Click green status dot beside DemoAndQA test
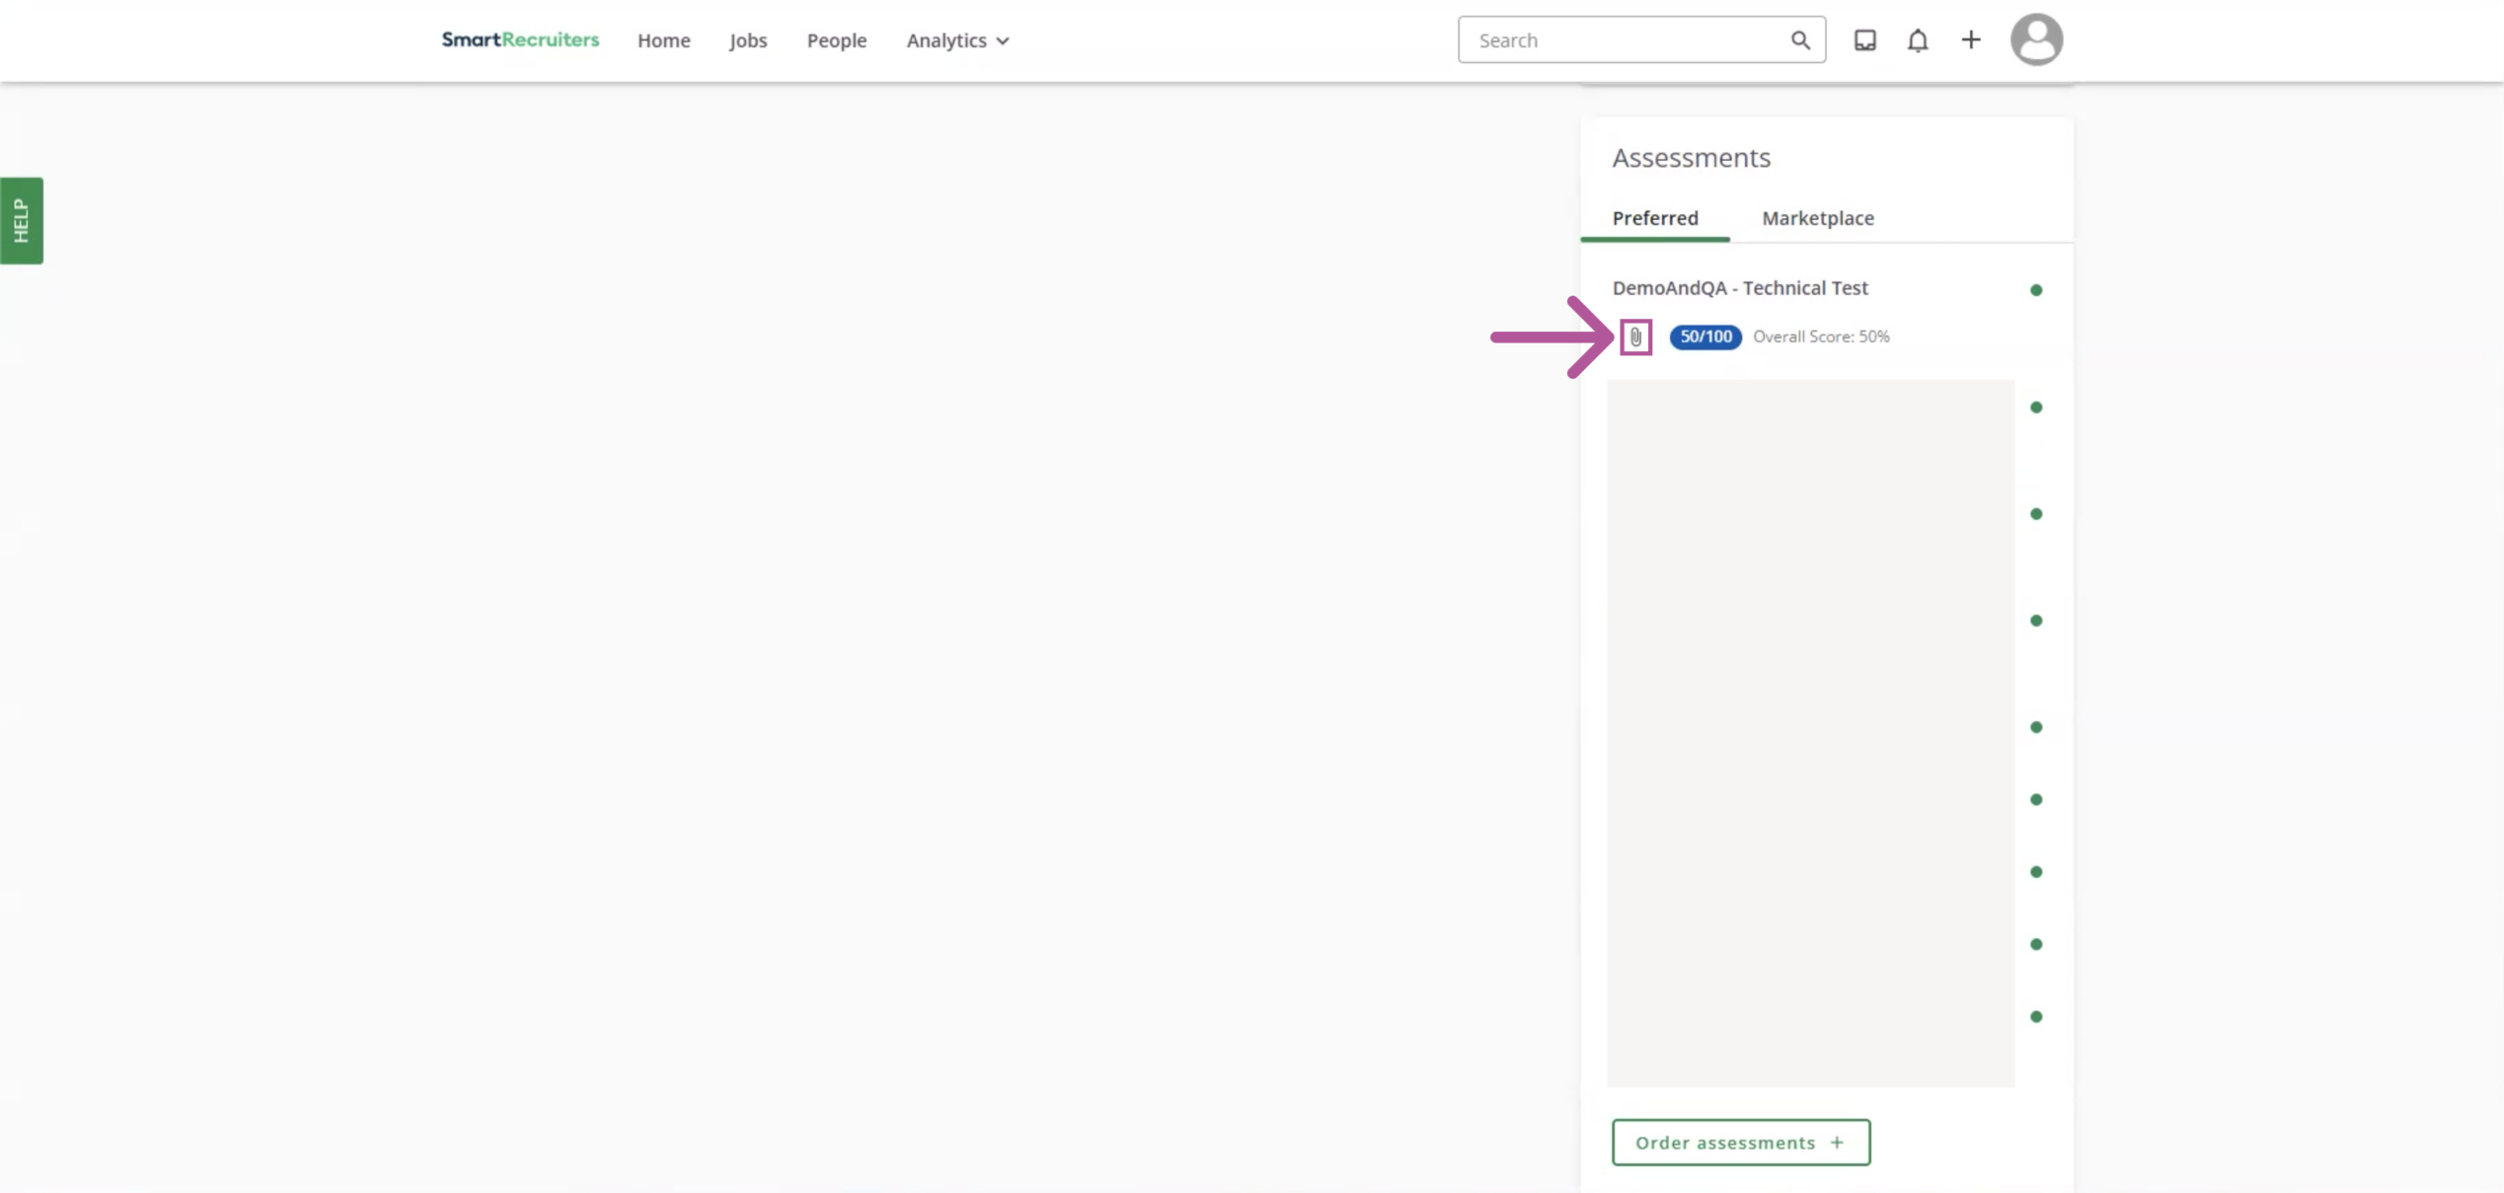This screenshot has height=1193, width=2504. (2035, 290)
